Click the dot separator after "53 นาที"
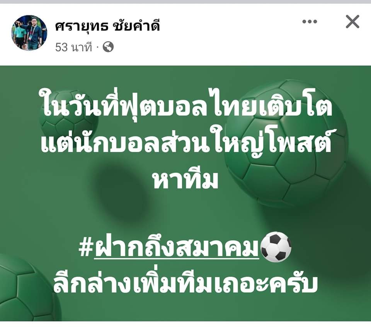The image size is (371, 327). click(x=97, y=47)
